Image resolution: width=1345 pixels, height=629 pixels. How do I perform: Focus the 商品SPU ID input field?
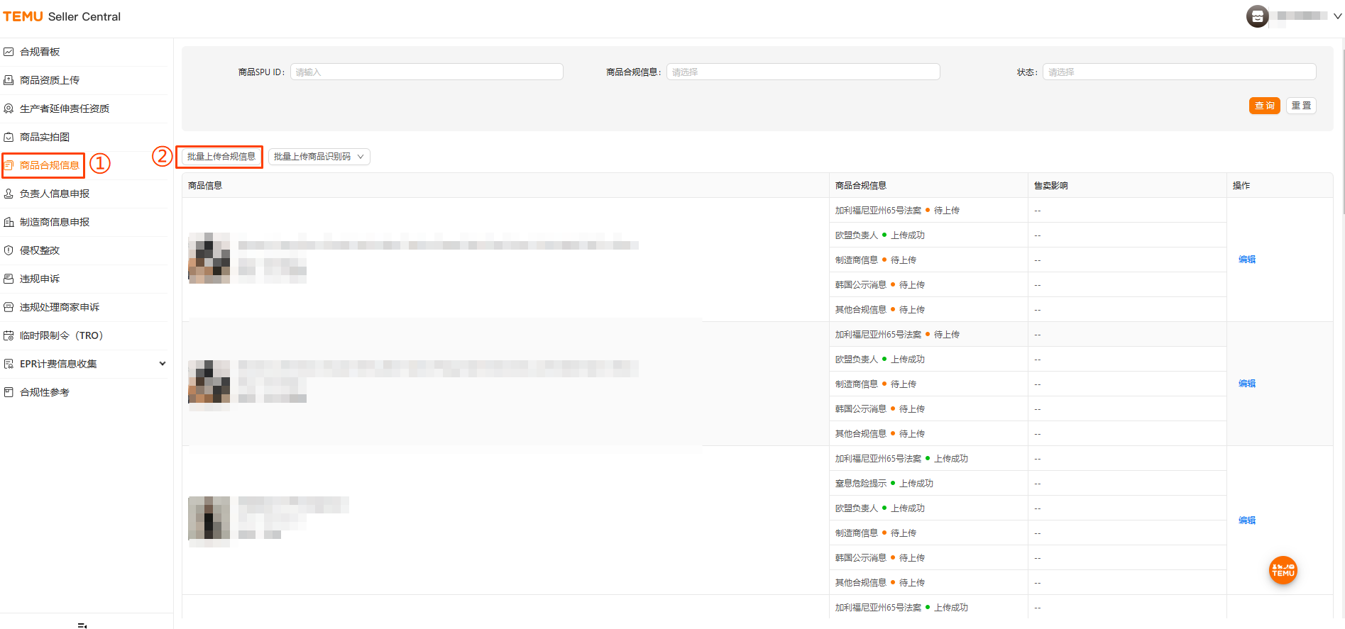click(426, 72)
